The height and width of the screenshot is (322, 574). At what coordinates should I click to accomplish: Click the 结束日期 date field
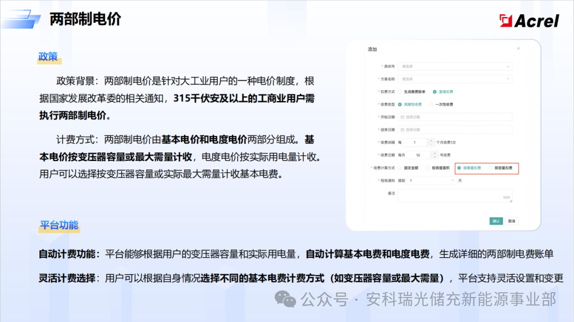pos(455,130)
